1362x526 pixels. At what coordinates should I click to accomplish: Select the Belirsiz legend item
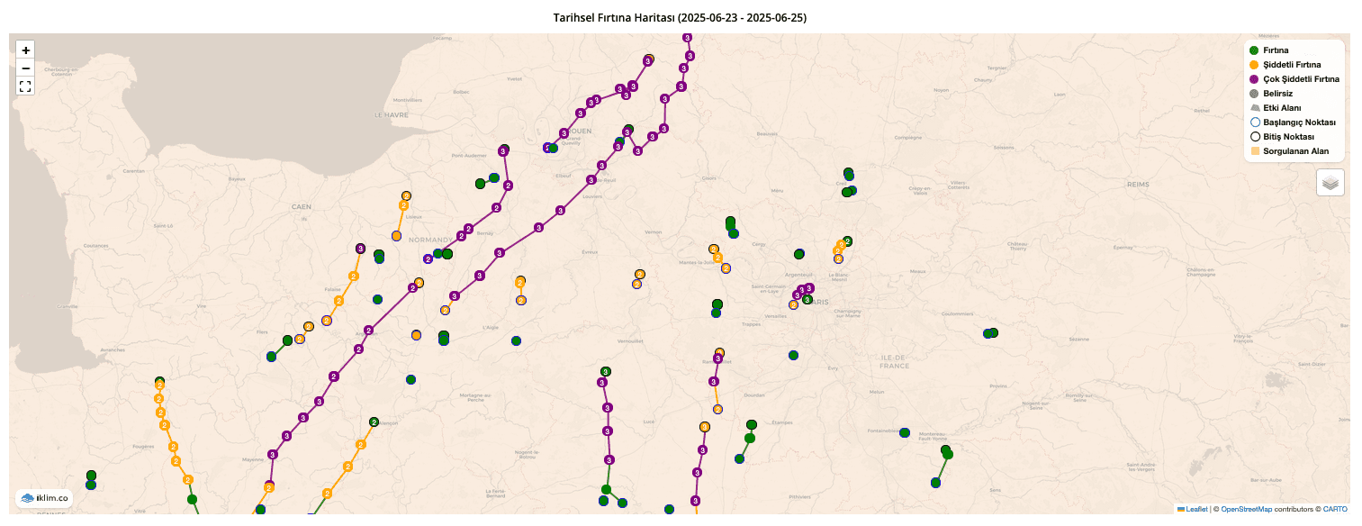pos(1277,94)
